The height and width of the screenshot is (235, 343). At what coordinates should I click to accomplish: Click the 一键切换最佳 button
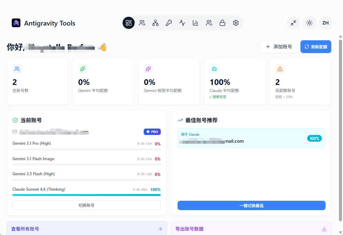(x=252, y=205)
